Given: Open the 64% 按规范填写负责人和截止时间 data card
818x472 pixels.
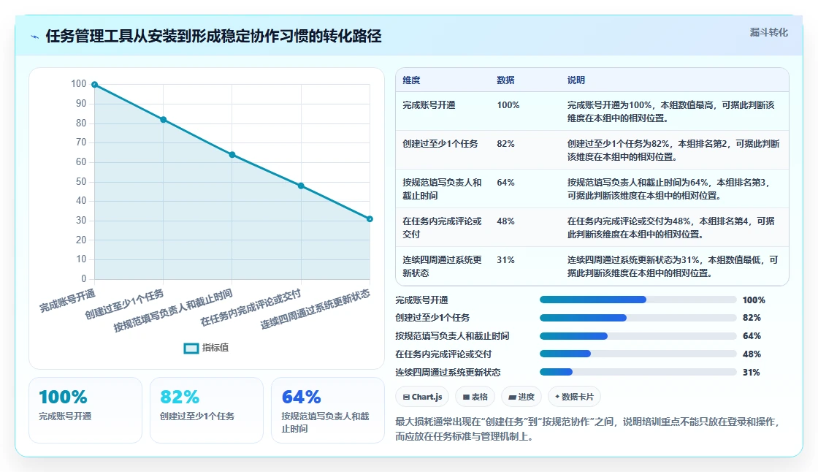Looking at the screenshot, I should tap(328, 411).
